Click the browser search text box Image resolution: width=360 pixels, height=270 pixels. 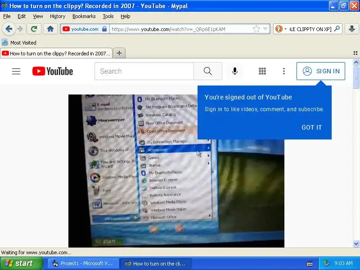point(310,29)
